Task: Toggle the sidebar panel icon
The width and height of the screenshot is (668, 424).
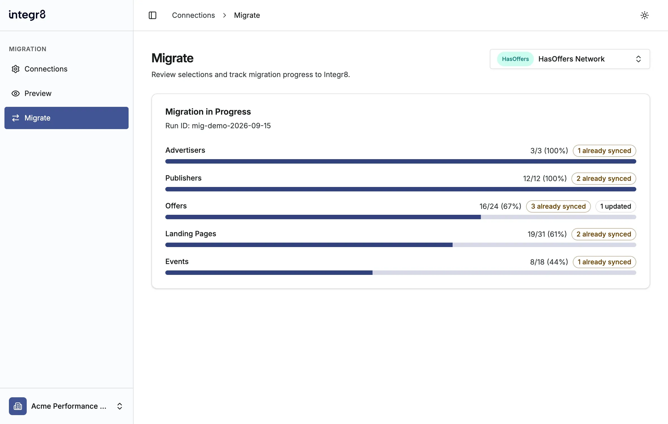Action: coord(153,15)
